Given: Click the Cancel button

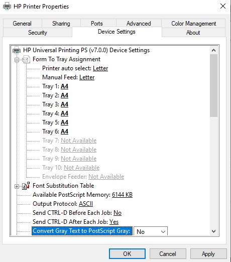Looking at the screenshot, I should point(168,254).
